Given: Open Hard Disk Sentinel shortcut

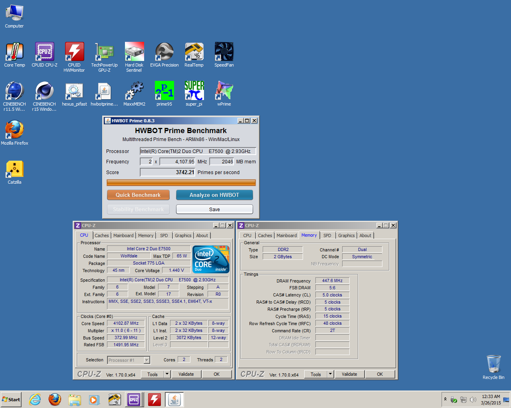Looking at the screenshot, I should coord(134,57).
